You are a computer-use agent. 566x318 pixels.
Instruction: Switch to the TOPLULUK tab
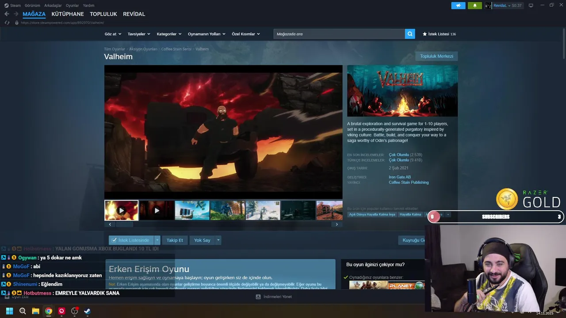pyautogui.click(x=103, y=14)
